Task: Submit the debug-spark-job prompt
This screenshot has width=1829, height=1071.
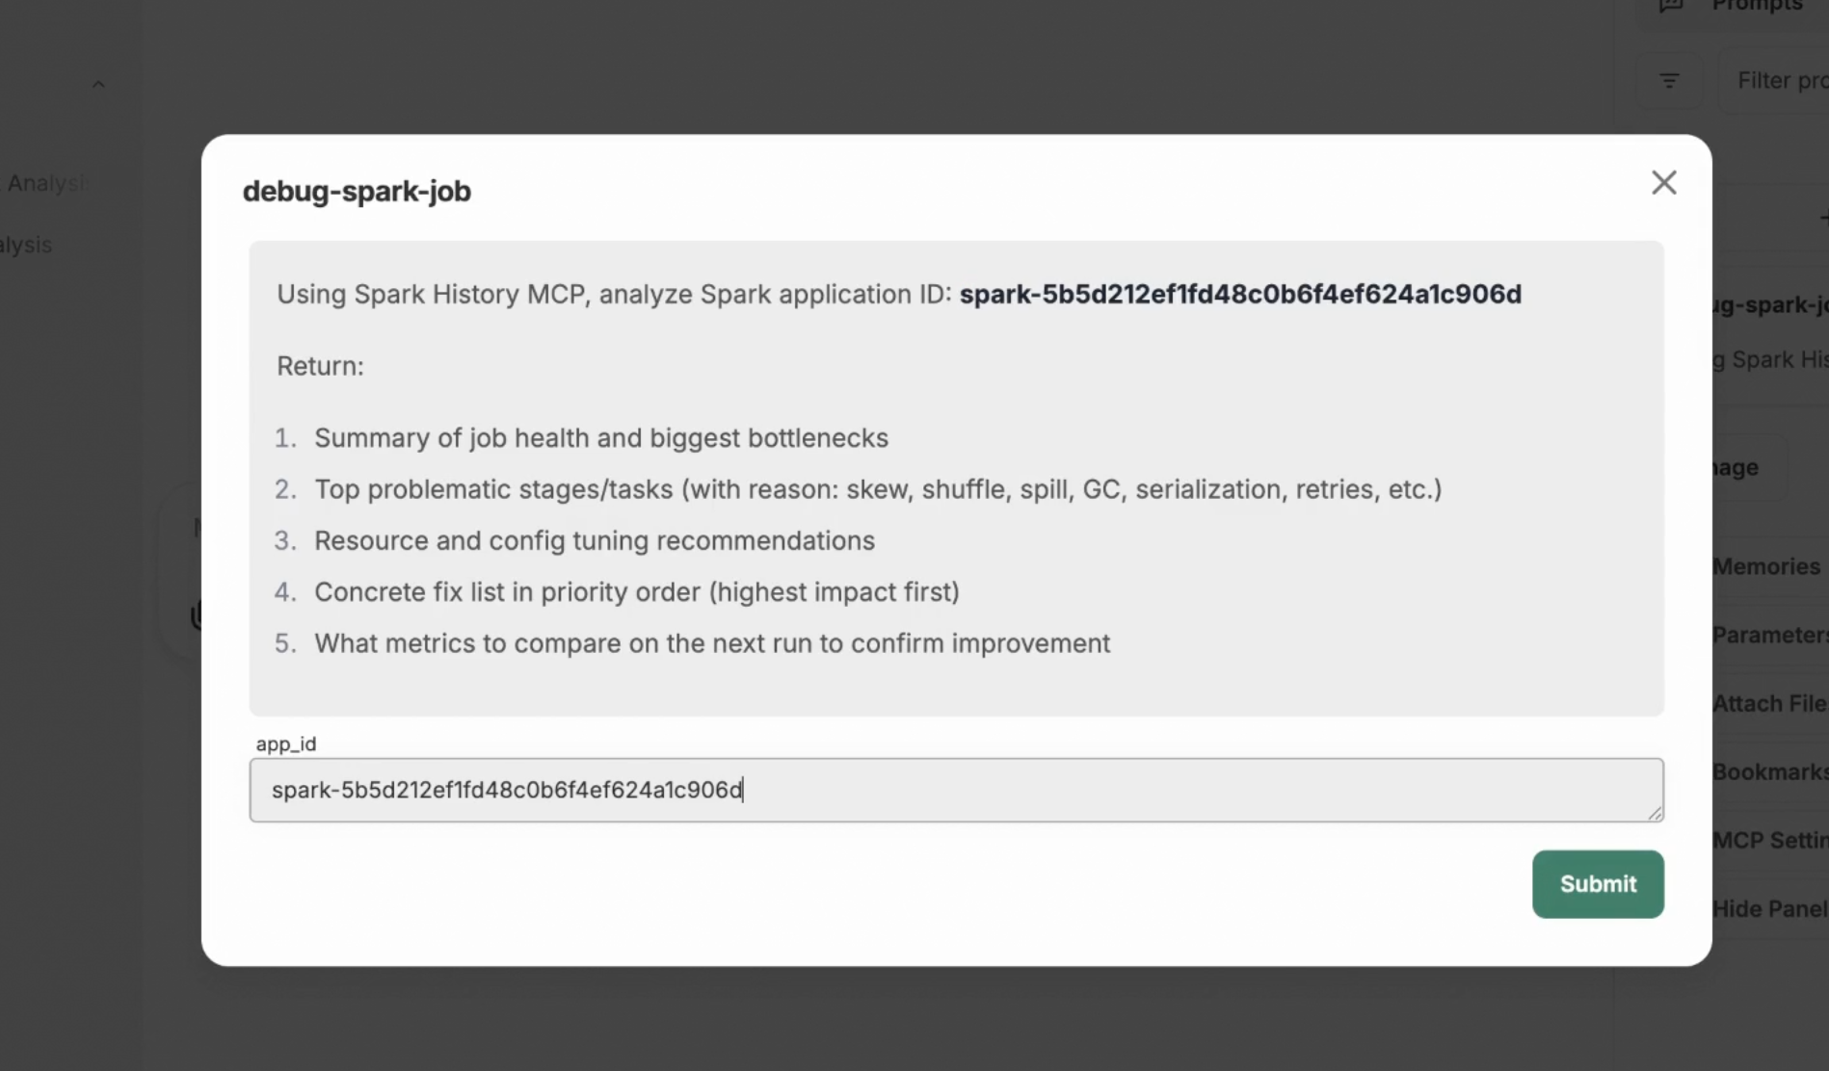Action: pos(1598,884)
